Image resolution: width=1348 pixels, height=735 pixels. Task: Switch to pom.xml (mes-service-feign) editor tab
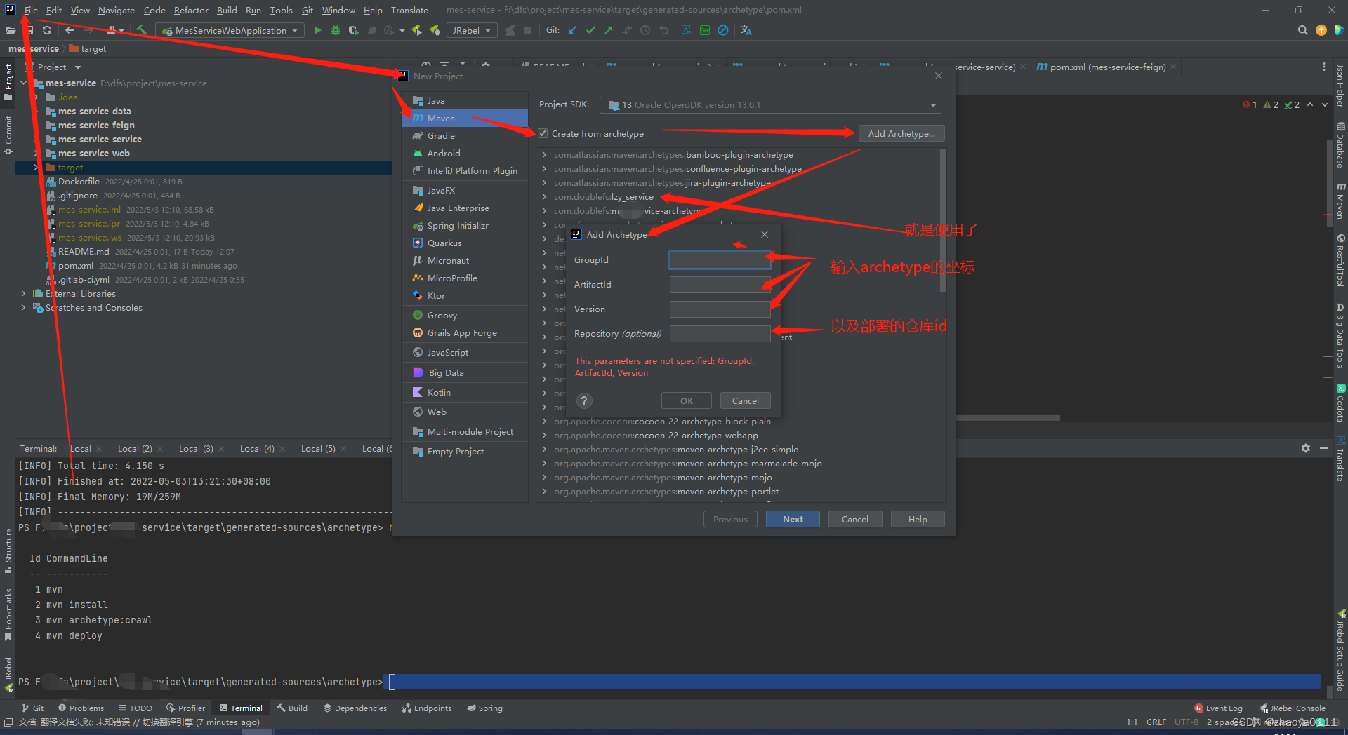point(1107,67)
